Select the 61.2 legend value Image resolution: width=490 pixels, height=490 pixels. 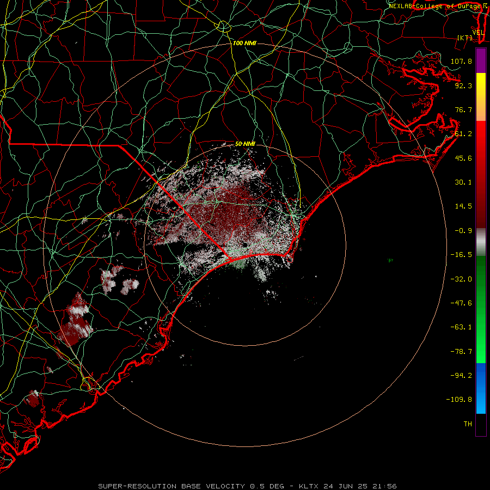click(463, 134)
